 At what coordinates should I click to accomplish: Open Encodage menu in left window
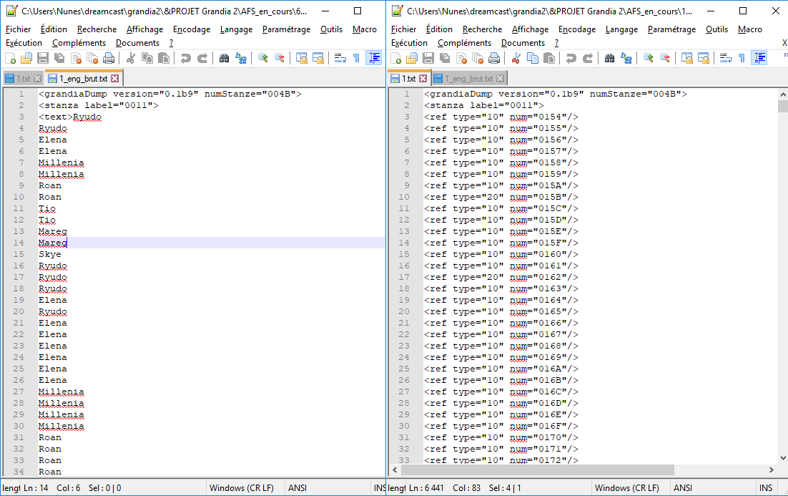[x=192, y=29]
